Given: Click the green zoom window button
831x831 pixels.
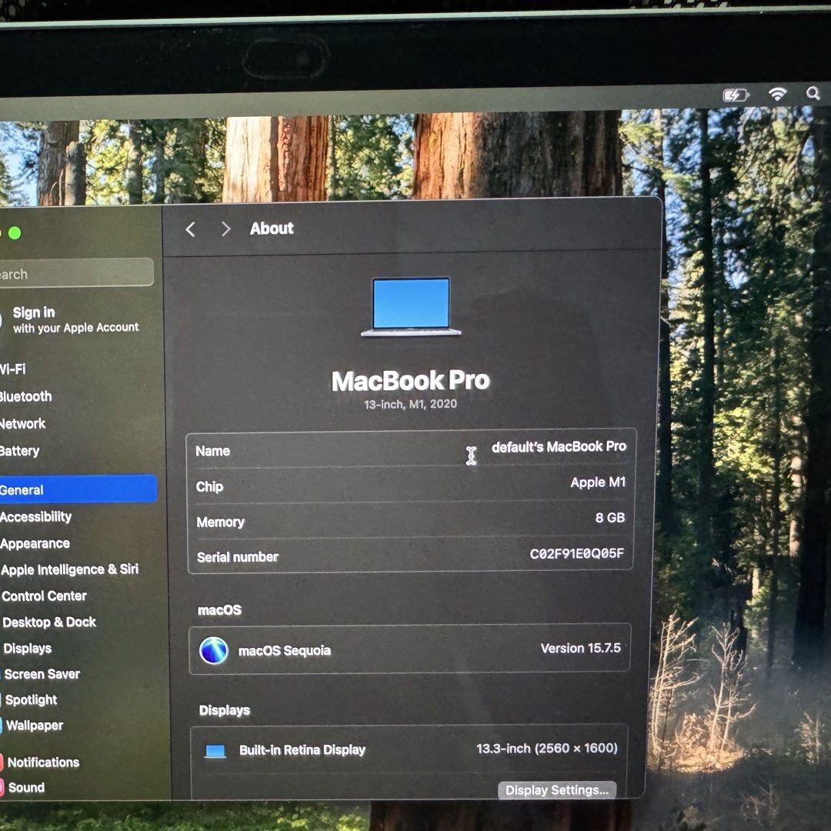Looking at the screenshot, I should (x=15, y=232).
